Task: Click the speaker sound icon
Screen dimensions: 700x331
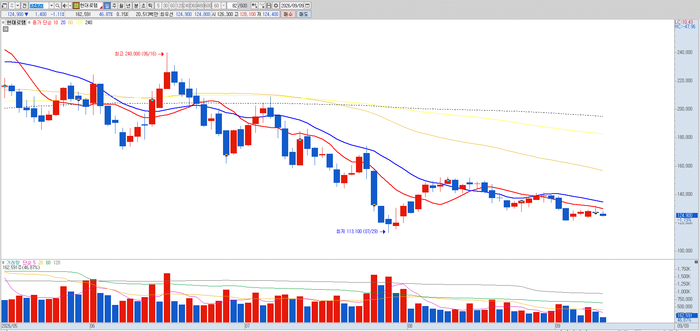Action: point(65,6)
